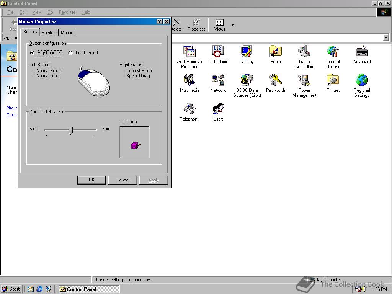Open the View menu
392x294 pixels.
37,12
